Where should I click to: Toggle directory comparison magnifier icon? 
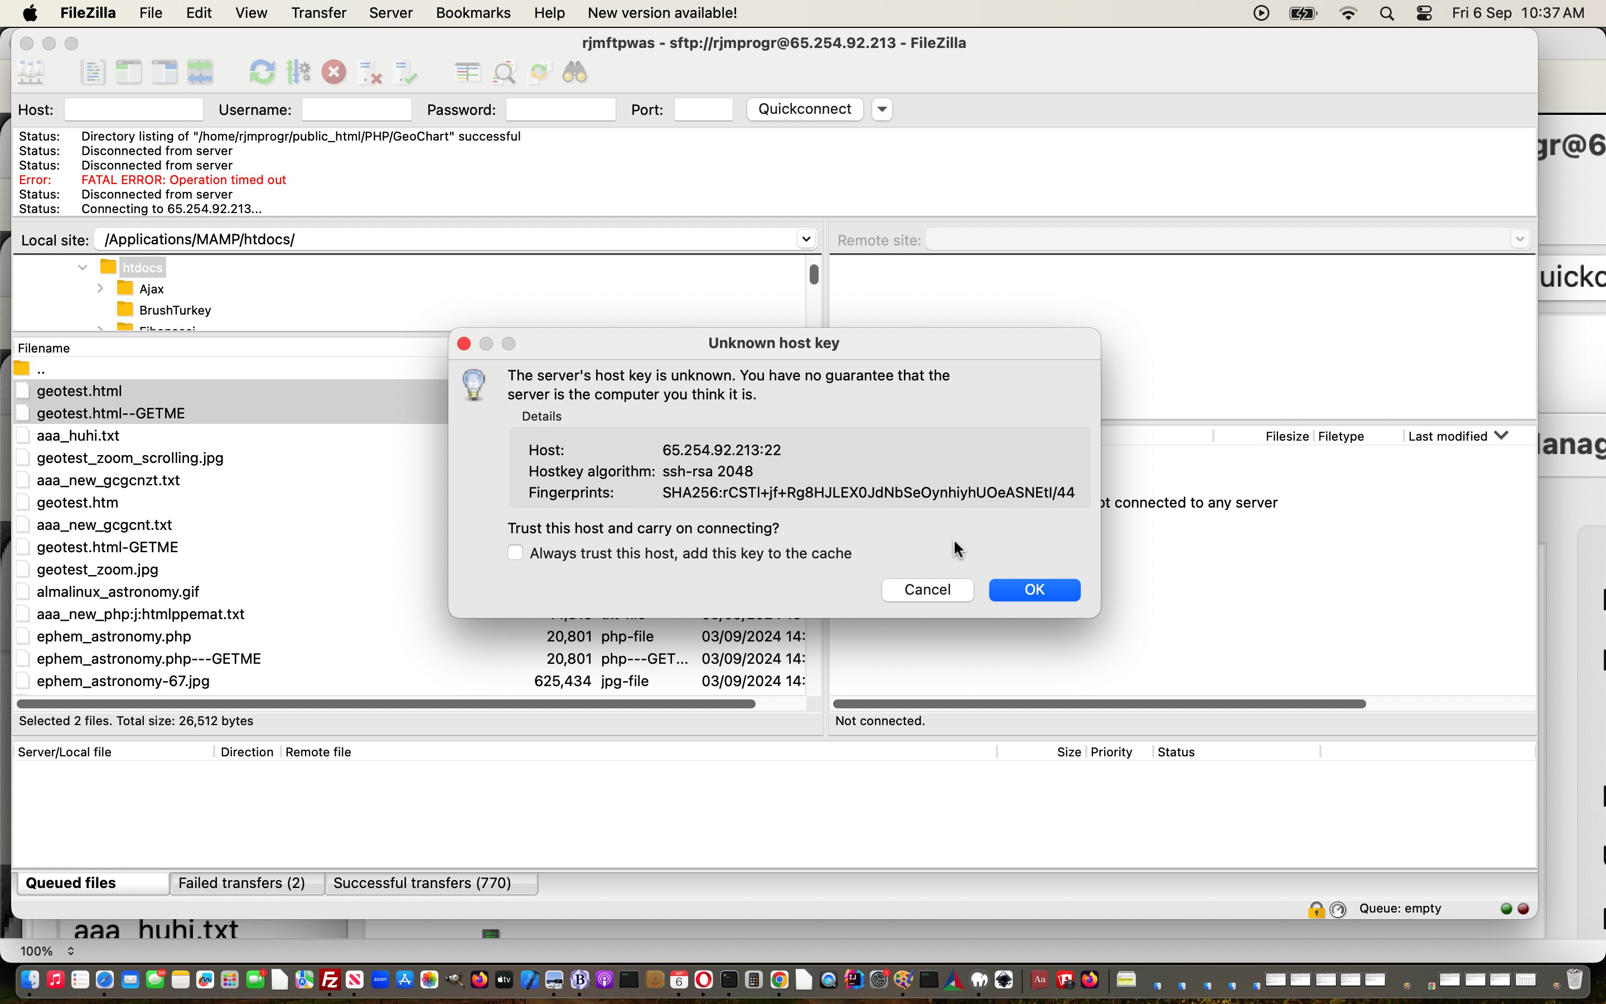[x=504, y=73]
